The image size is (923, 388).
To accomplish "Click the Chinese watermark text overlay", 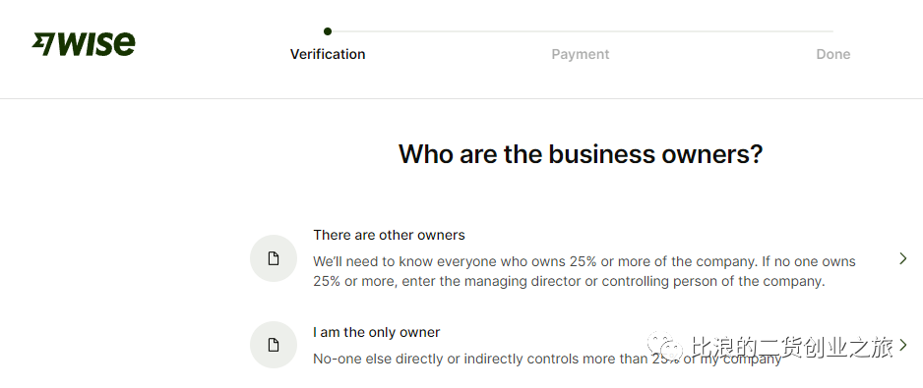I will 792,348.
